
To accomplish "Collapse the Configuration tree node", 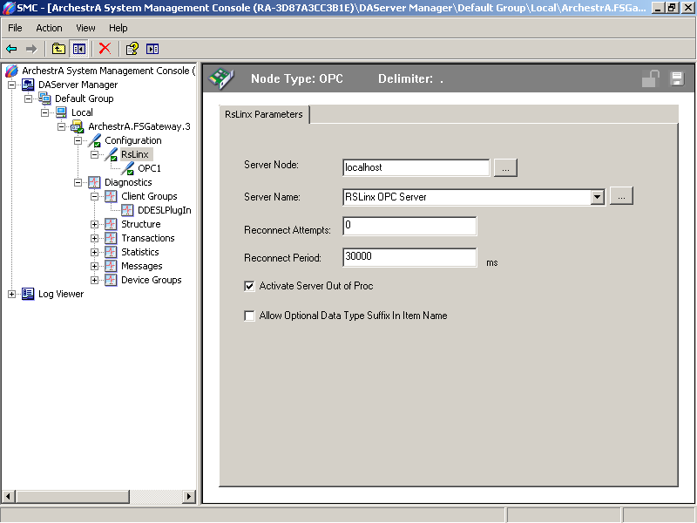I will 78,140.
